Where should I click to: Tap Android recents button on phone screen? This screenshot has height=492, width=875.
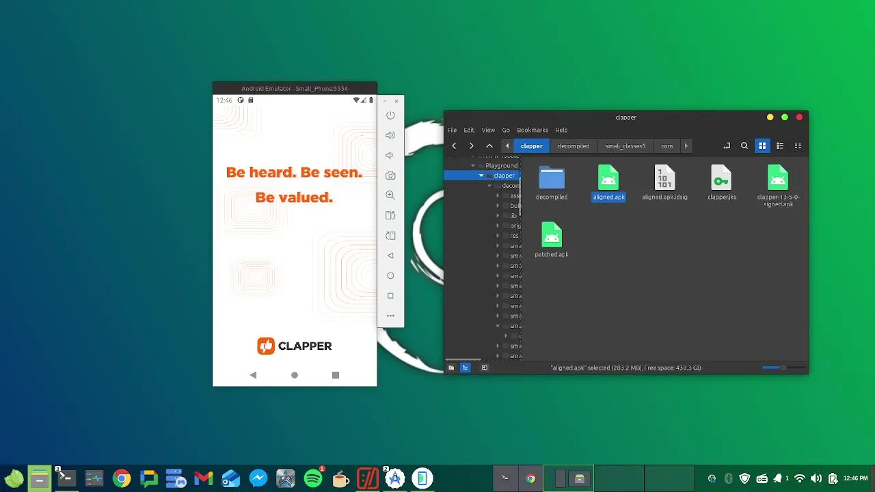(336, 375)
